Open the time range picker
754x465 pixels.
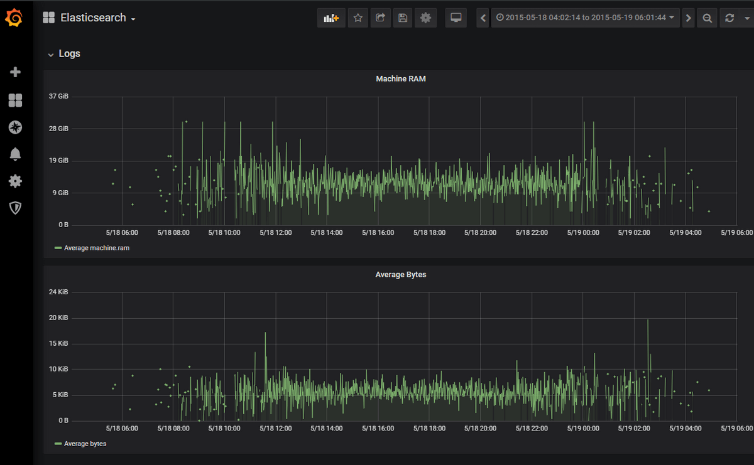pos(585,18)
